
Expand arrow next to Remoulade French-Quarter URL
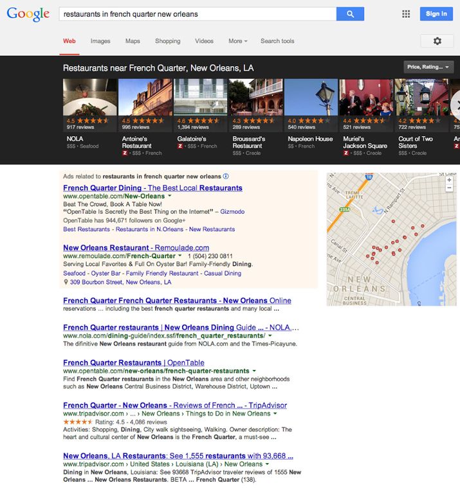point(180,256)
